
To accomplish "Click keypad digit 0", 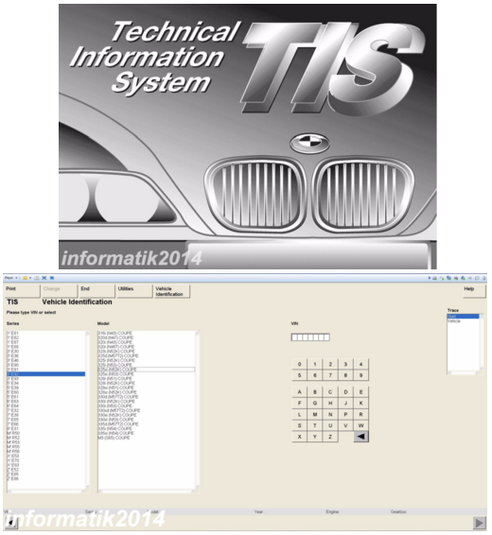I will pyautogui.click(x=299, y=364).
